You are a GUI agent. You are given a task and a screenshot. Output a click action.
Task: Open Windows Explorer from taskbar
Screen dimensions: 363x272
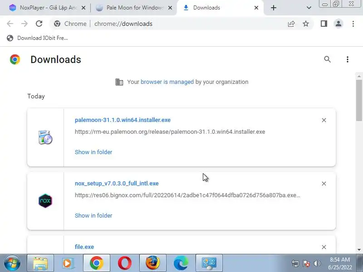coord(40,263)
